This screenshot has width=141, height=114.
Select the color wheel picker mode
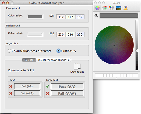point(97,8)
